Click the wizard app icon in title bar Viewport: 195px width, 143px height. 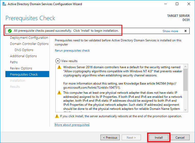[x=4, y=4]
